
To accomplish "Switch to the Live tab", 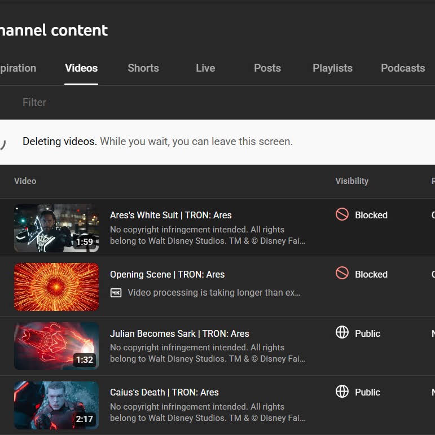I will pyautogui.click(x=205, y=68).
